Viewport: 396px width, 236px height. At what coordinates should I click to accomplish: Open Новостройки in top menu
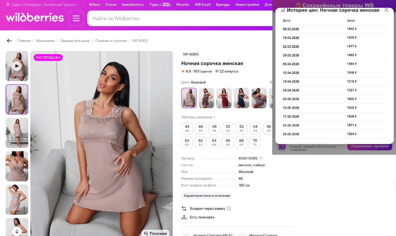pos(247,5)
